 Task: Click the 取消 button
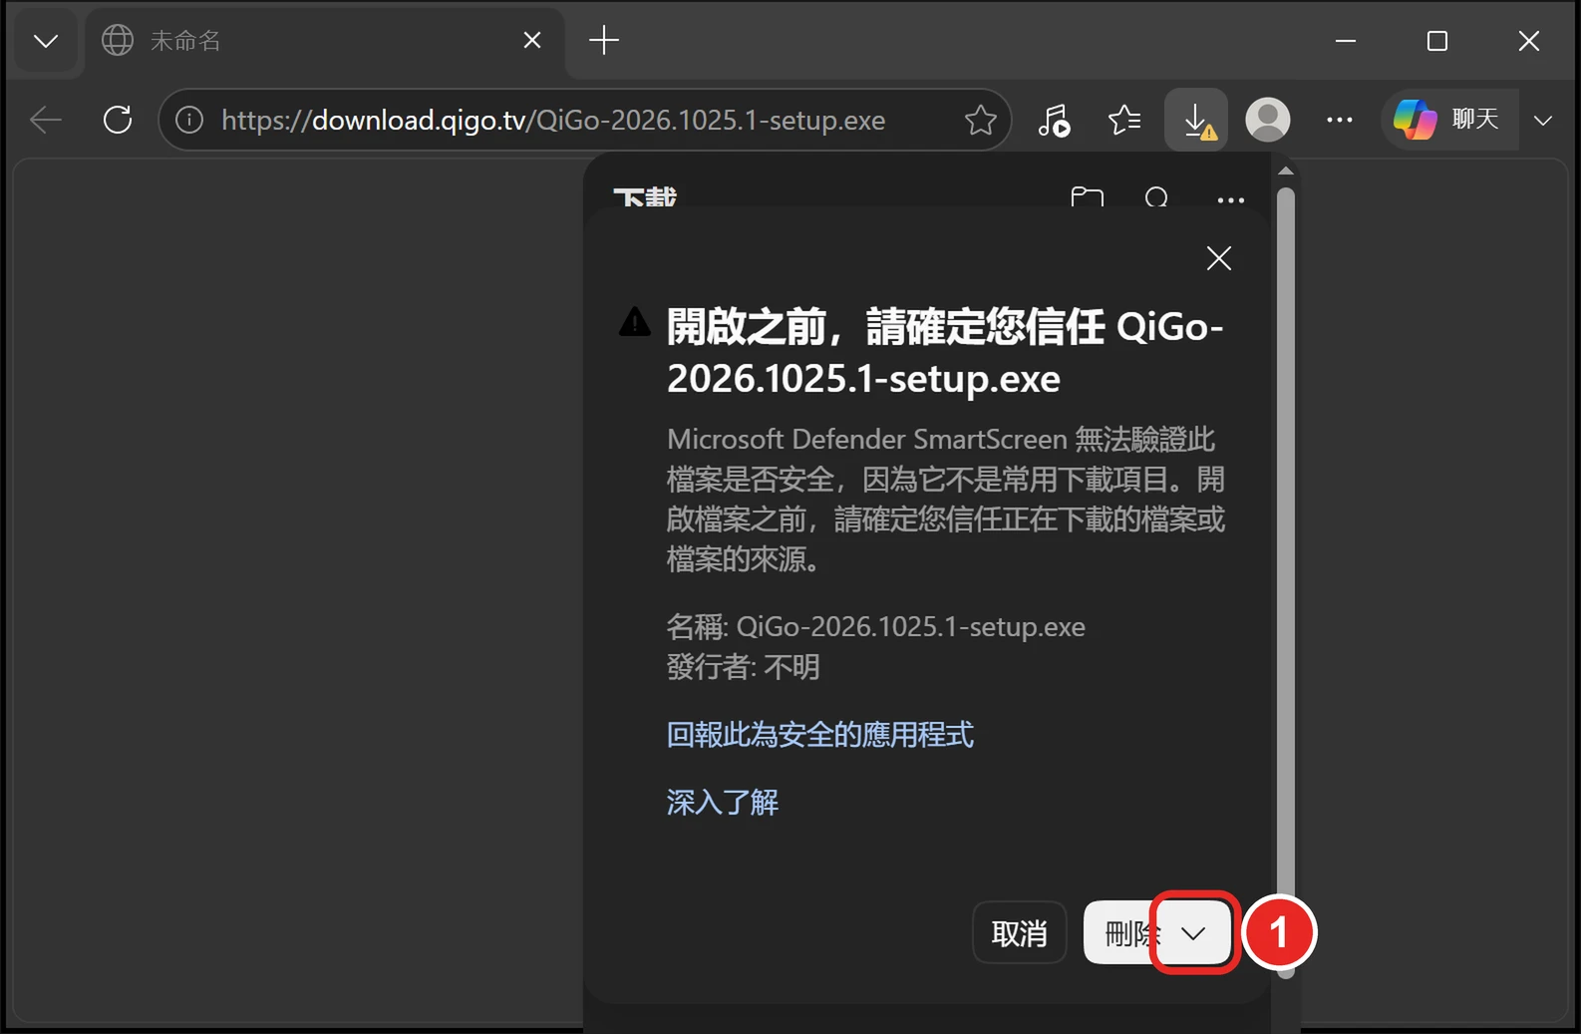click(x=1020, y=933)
